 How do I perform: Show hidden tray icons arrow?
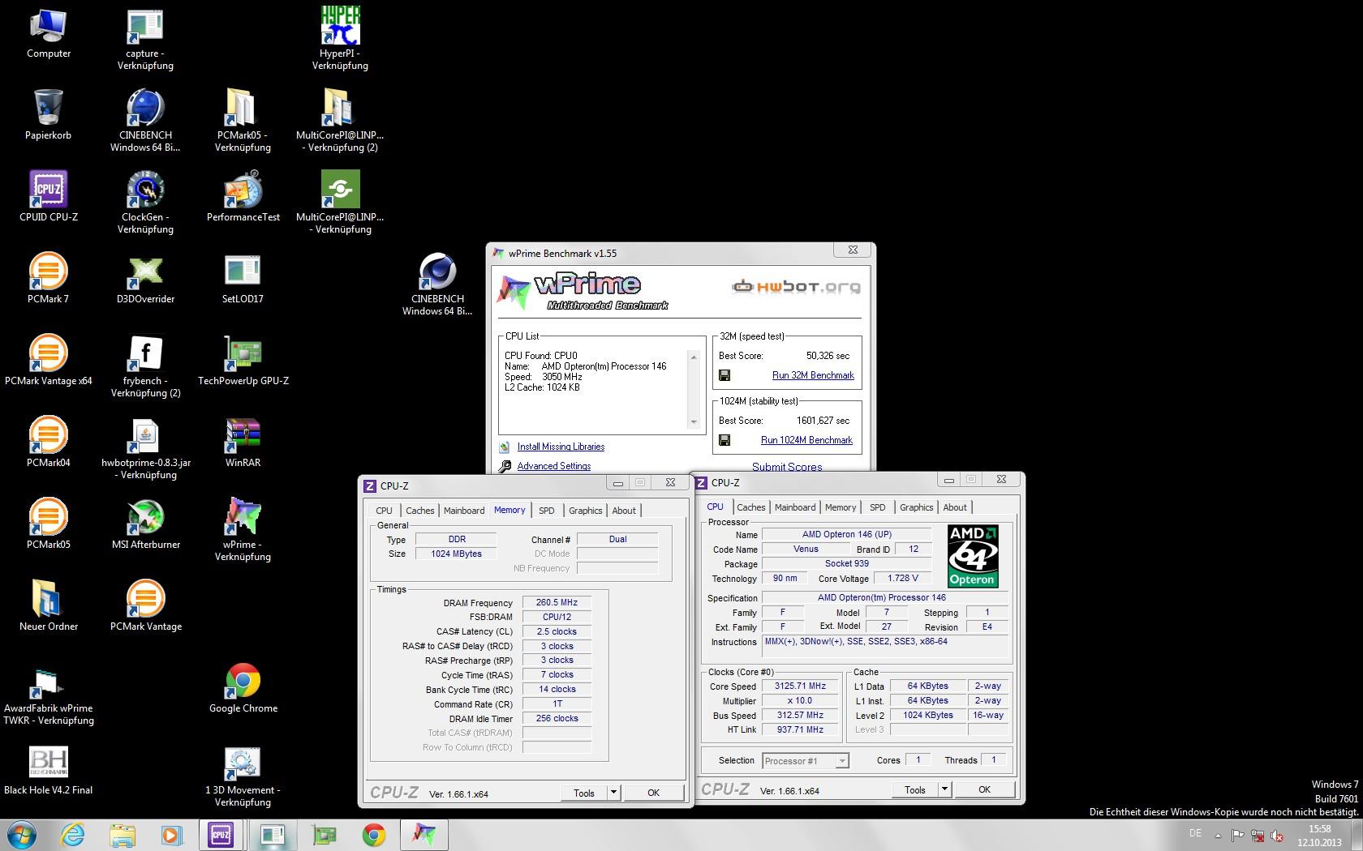coord(1218,835)
